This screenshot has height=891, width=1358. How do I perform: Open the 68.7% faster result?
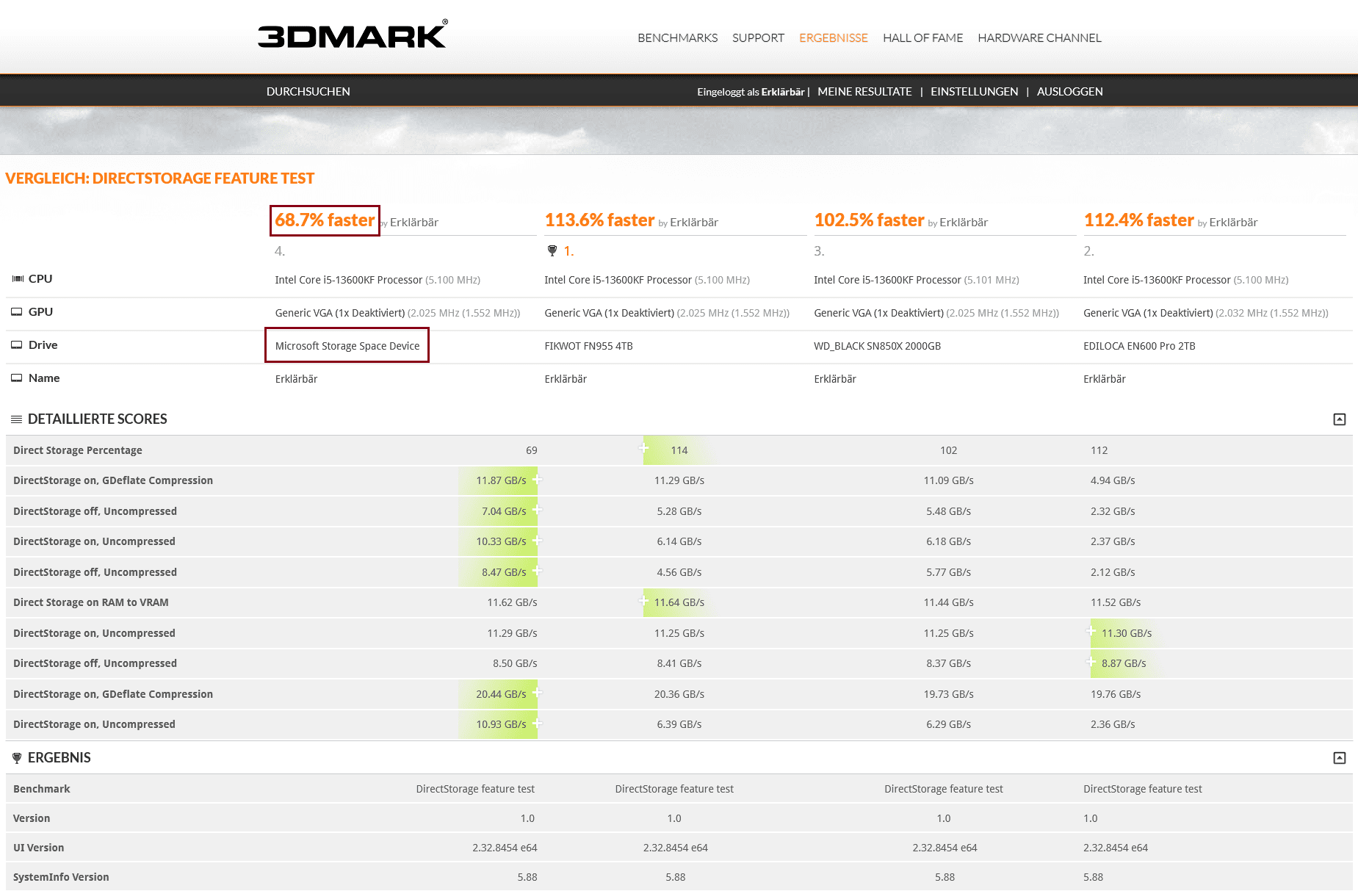coord(325,220)
